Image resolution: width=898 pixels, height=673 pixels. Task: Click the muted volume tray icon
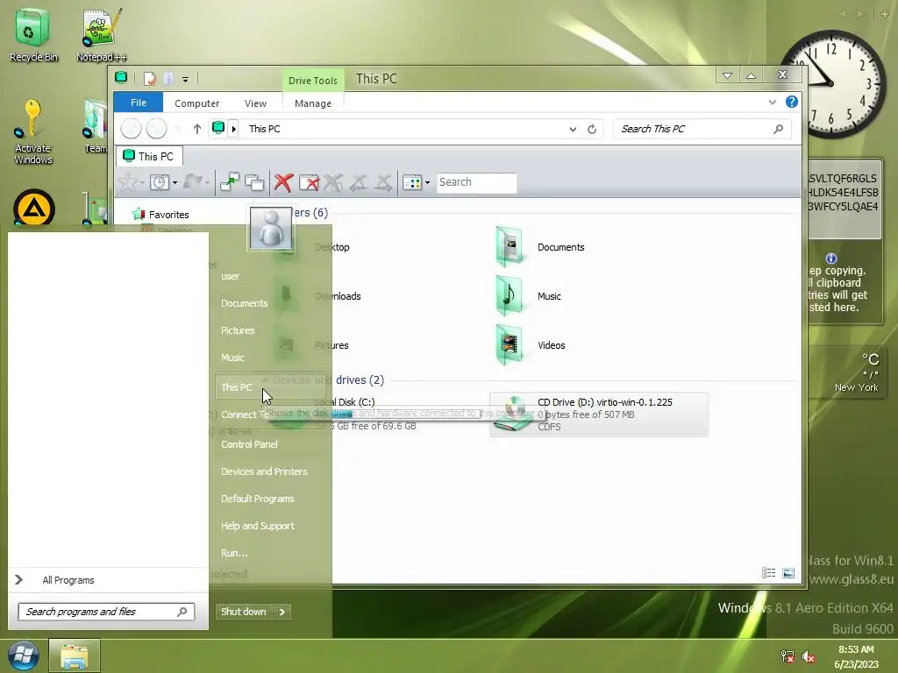point(809,656)
